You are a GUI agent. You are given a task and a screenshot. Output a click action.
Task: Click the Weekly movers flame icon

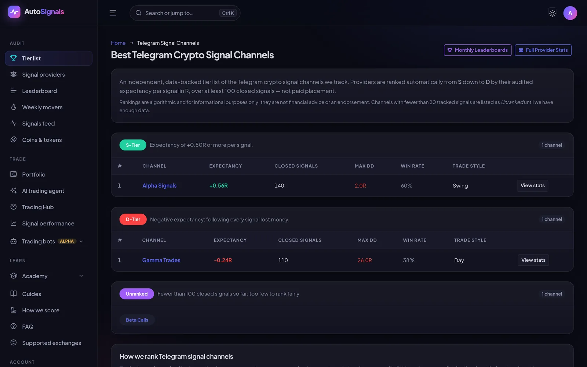14,107
